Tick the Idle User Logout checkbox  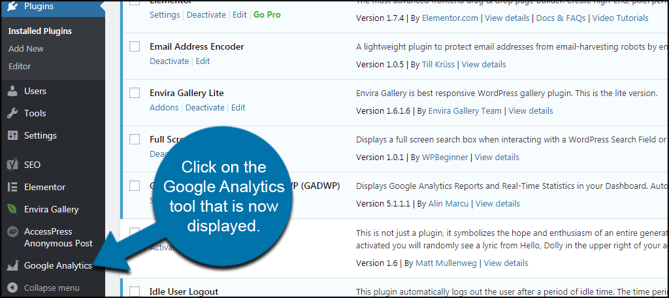(135, 291)
